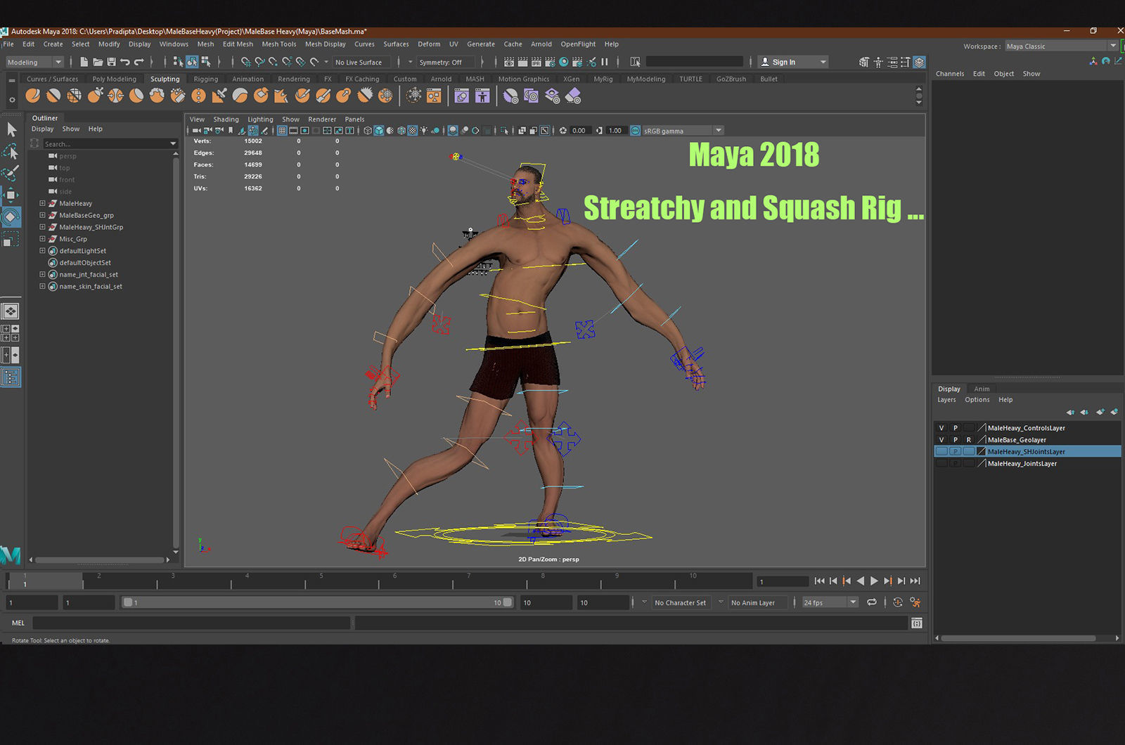This screenshot has width=1125, height=745.
Task: Click the MEL command line input
Action: point(191,623)
